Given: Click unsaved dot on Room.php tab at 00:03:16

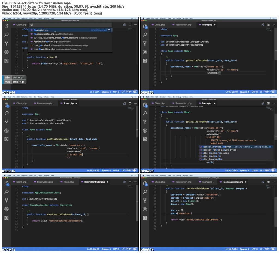Looking at the screenshot, I should point(76,103).
